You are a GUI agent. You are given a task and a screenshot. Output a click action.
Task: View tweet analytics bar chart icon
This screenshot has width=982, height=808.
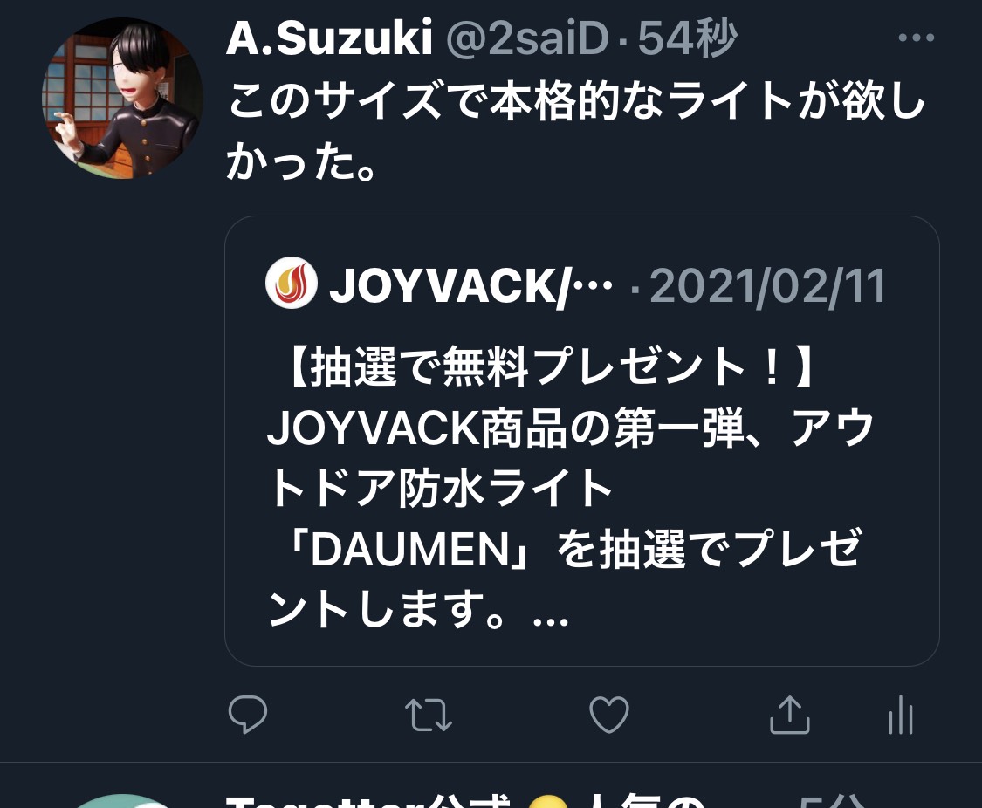click(x=901, y=714)
